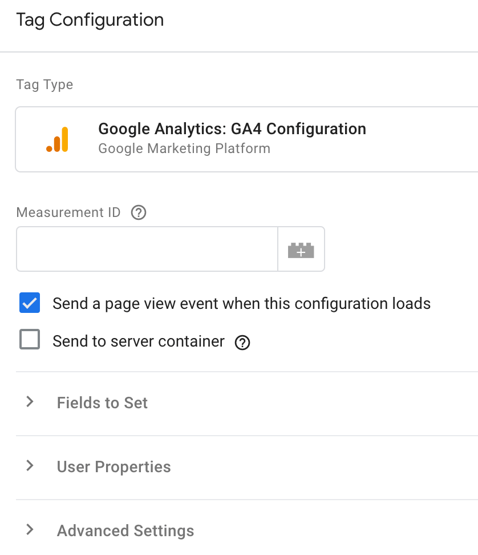Click the Google Analytics bar chart icon

(x=57, y=139)
